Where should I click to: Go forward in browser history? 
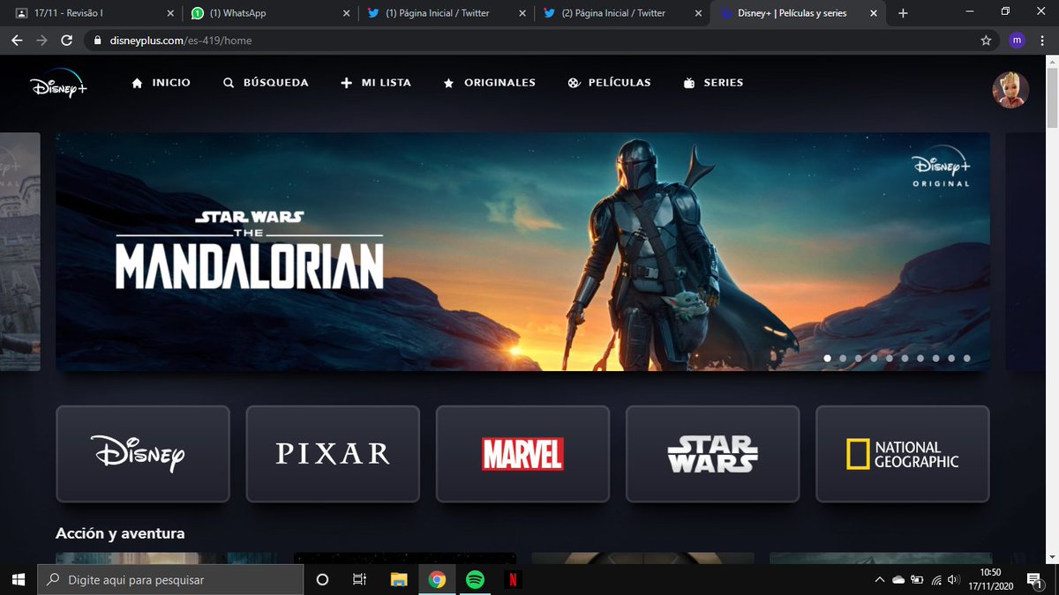click(41, 41)
